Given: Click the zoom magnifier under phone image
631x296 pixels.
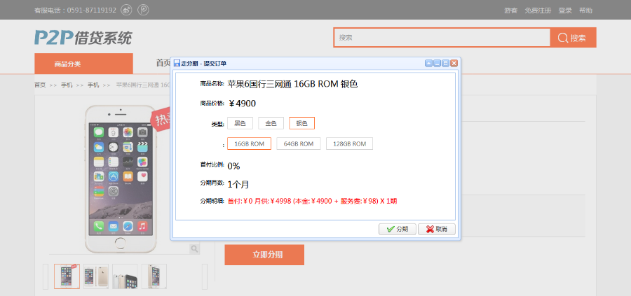Looking at the screenshot, I should click(194, 249).
